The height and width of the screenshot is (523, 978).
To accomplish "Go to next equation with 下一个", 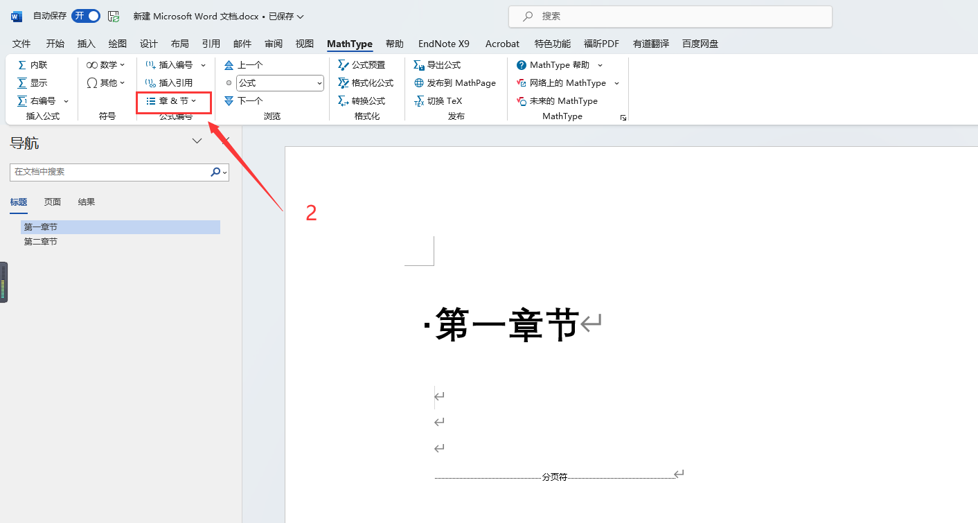I will pos(243,100).
